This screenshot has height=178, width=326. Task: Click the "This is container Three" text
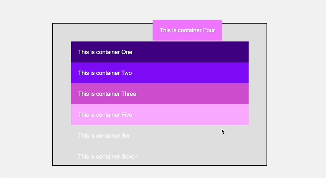[107, 94]
